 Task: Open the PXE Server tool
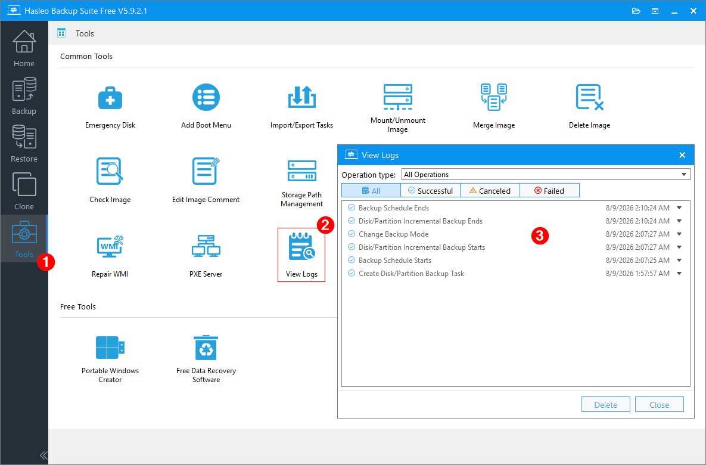point(206,256)
